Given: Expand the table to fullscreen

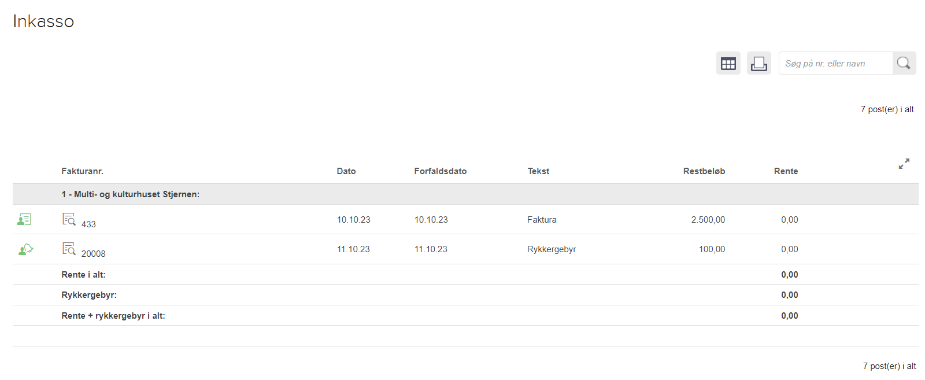Looking at the screenshot, I should [904, 164].
